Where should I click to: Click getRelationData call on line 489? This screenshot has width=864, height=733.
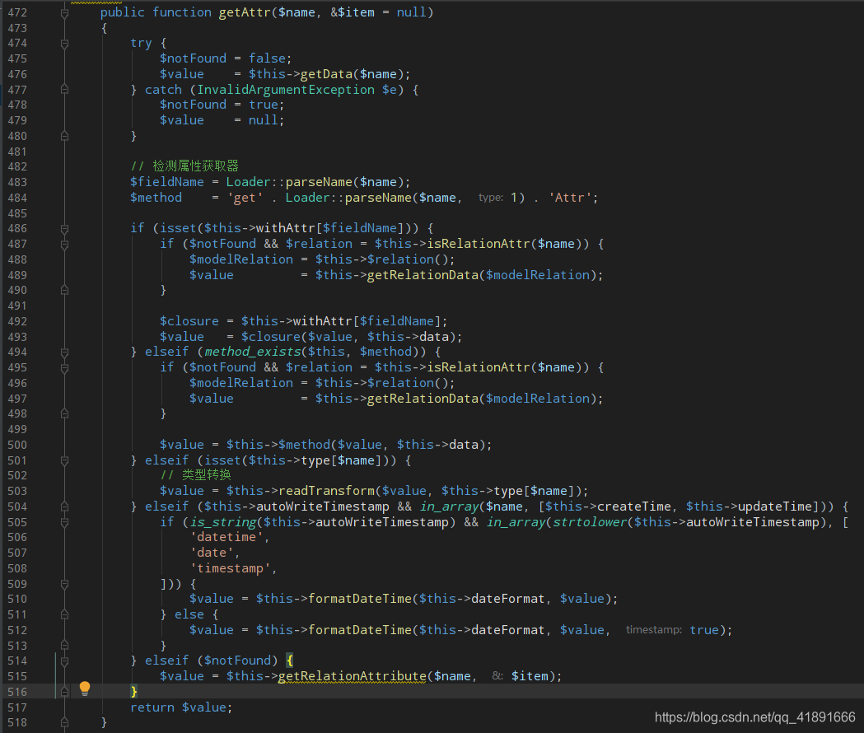tap(423, 275)
